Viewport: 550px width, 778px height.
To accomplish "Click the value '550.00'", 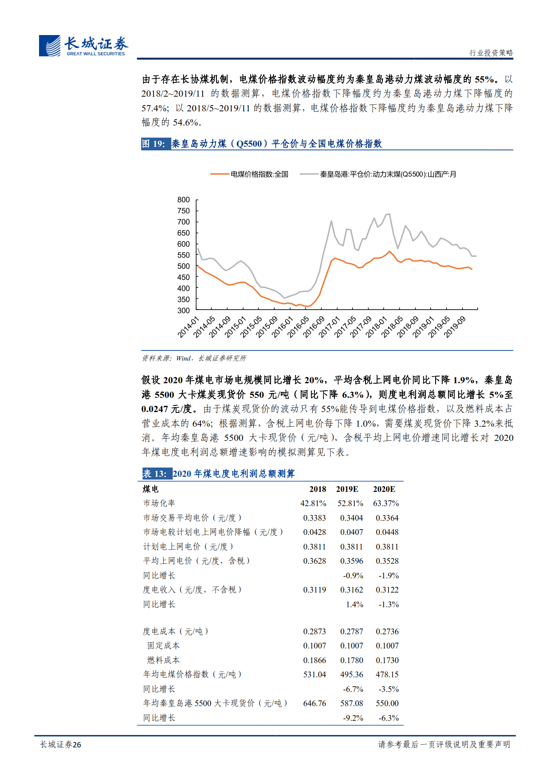I will point(387,703).
